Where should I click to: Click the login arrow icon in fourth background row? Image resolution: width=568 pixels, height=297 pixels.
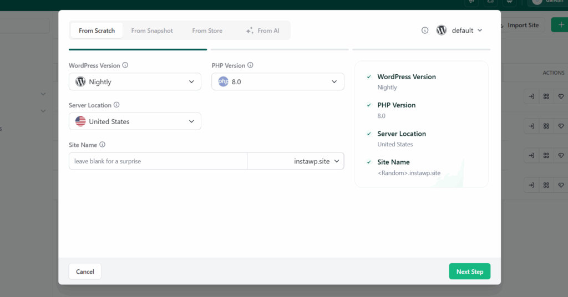[x=531, y=185]
